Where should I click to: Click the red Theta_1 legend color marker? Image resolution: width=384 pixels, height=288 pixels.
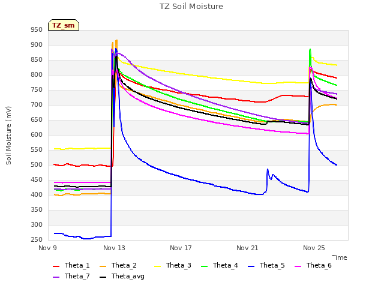pyautogui.click(x=56, y=266)
